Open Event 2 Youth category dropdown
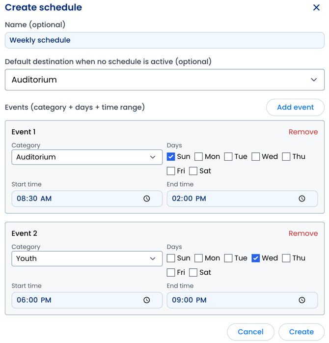 (x=87, y=258)
